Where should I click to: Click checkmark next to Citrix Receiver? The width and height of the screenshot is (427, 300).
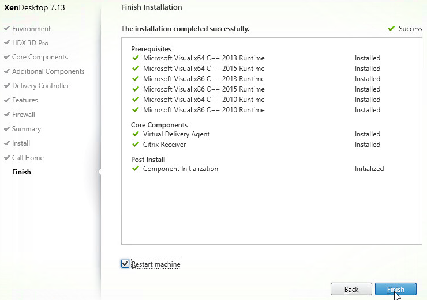[136, 145]
